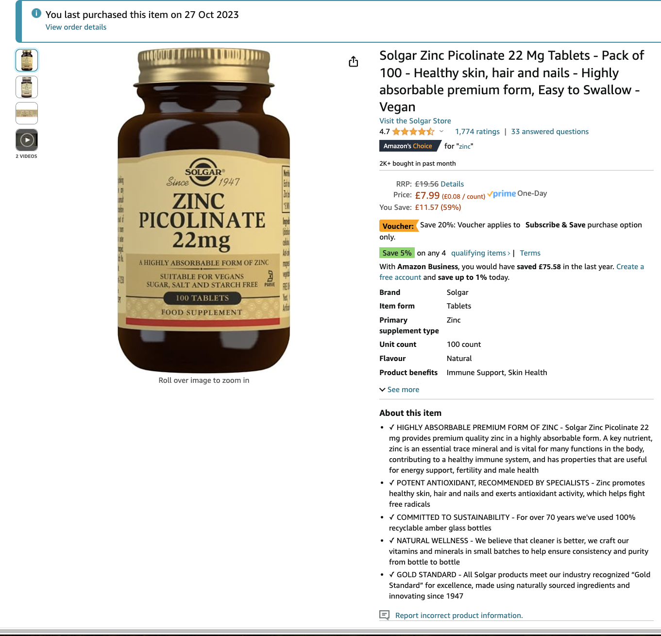The height and width of the screenshot is (636, 661).
Task: Open 1,774 ratings link
Action: (x=477, y=132)
